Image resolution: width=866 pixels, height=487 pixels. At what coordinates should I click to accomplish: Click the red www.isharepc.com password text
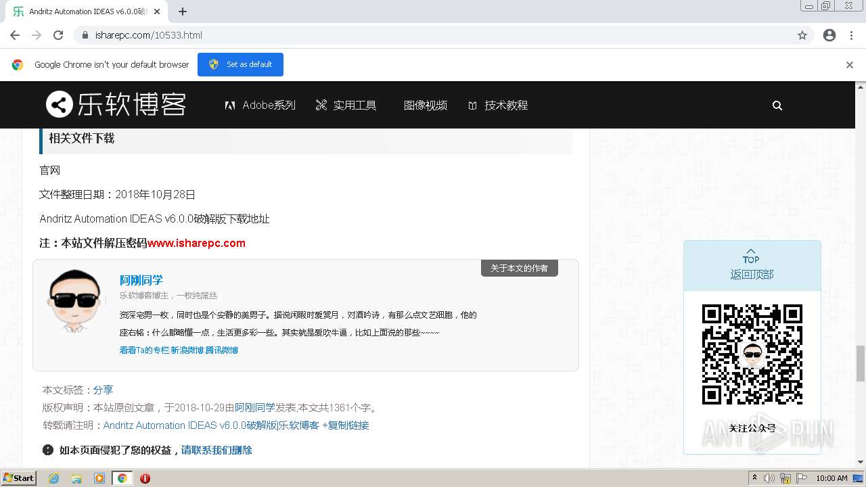click(x=196, y=243)
